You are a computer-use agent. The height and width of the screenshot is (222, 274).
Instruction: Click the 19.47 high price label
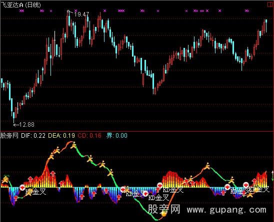(81, 14)
